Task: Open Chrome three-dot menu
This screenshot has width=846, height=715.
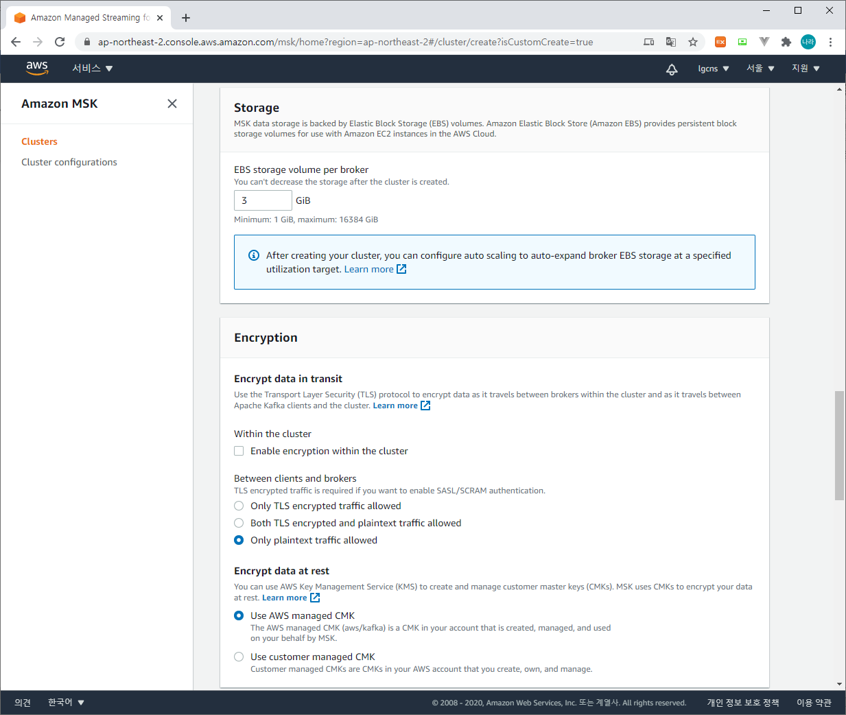Action: pyautogui.click(x=830, y=42)
